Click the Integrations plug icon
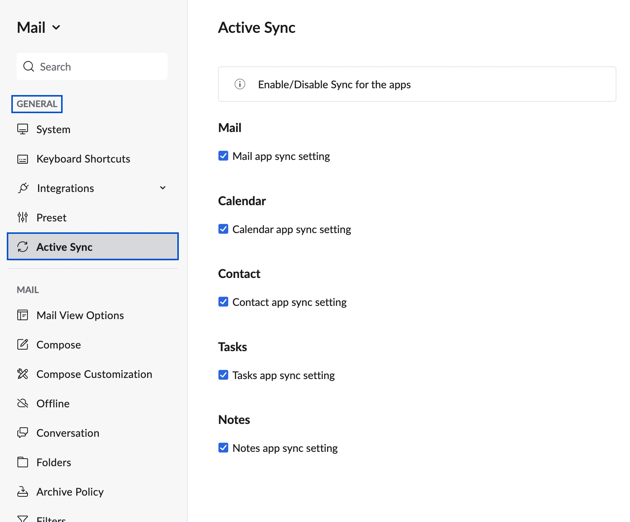The height and width of the screenshot is (522, 630). point(23,188)
